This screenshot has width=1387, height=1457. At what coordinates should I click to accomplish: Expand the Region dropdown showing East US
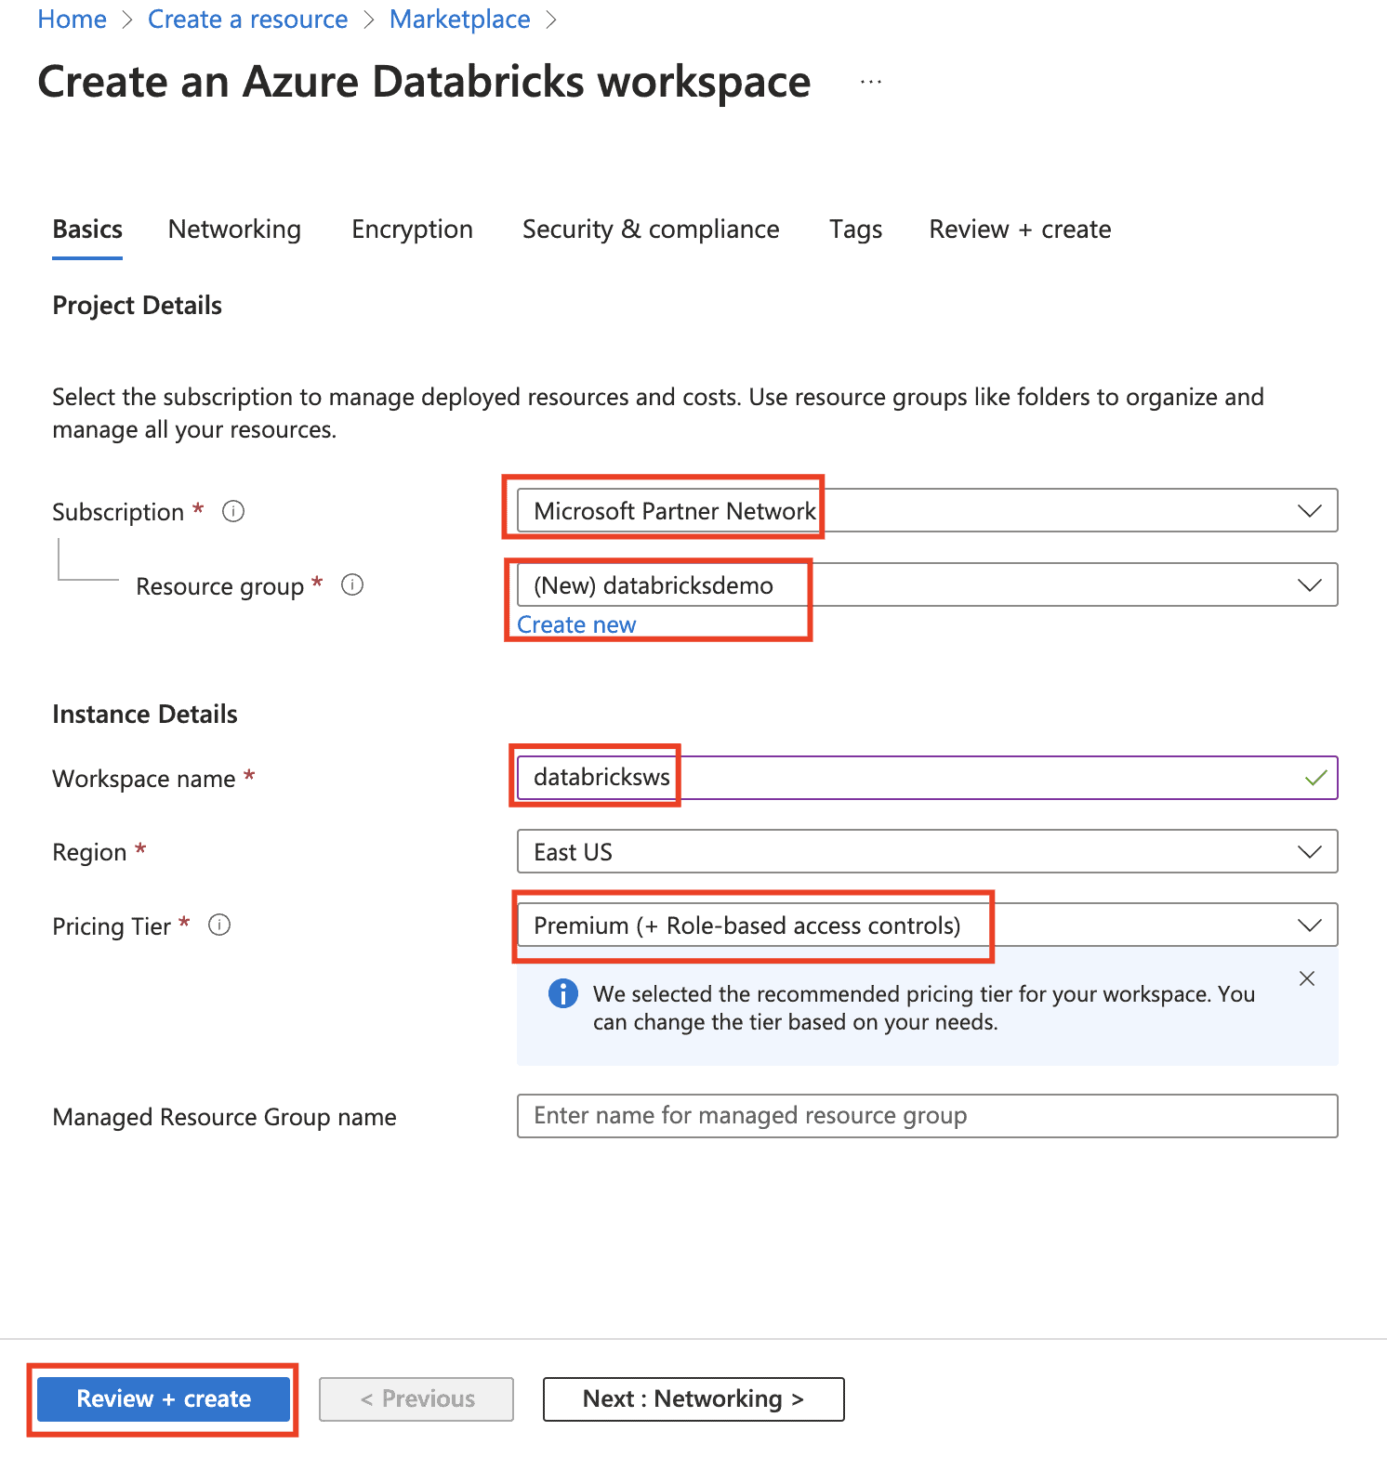click(1309, 852)
